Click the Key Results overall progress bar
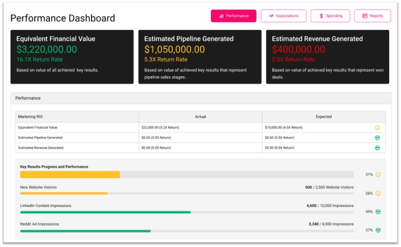The image size is (401, 247). pyautogui.click(x=187, y=174)
